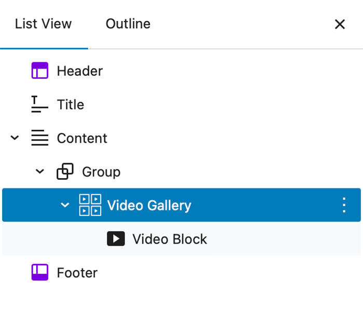This screenshot has height=309, width=363.
Task: Click the Header template part icon
Action: tap(40, 71)
